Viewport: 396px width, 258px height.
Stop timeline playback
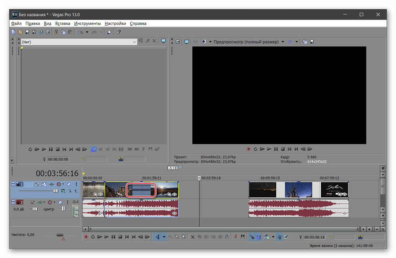120,237
